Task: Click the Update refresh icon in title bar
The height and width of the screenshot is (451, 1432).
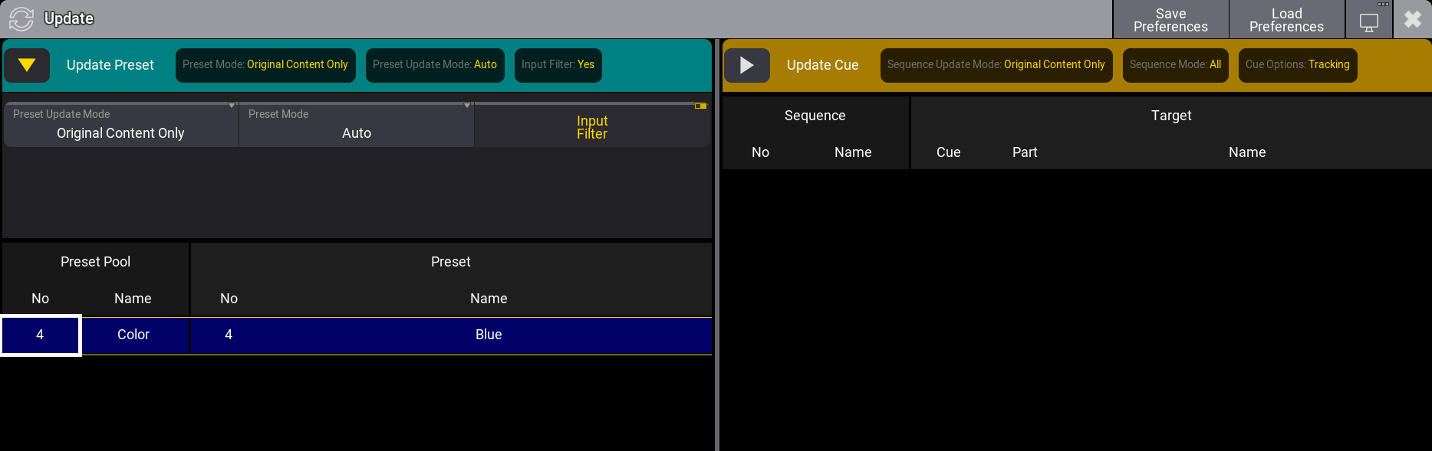Action: coord(21,18)
